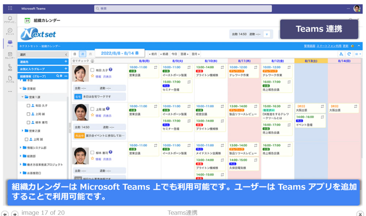
Task: Click the blue T badge beside 有田 久子
Action: coord(111,70)
